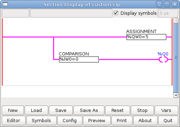The width and height of the screenshot is (180, 127).
Task: Close the Section Display window
Action: tap(175, 5)
